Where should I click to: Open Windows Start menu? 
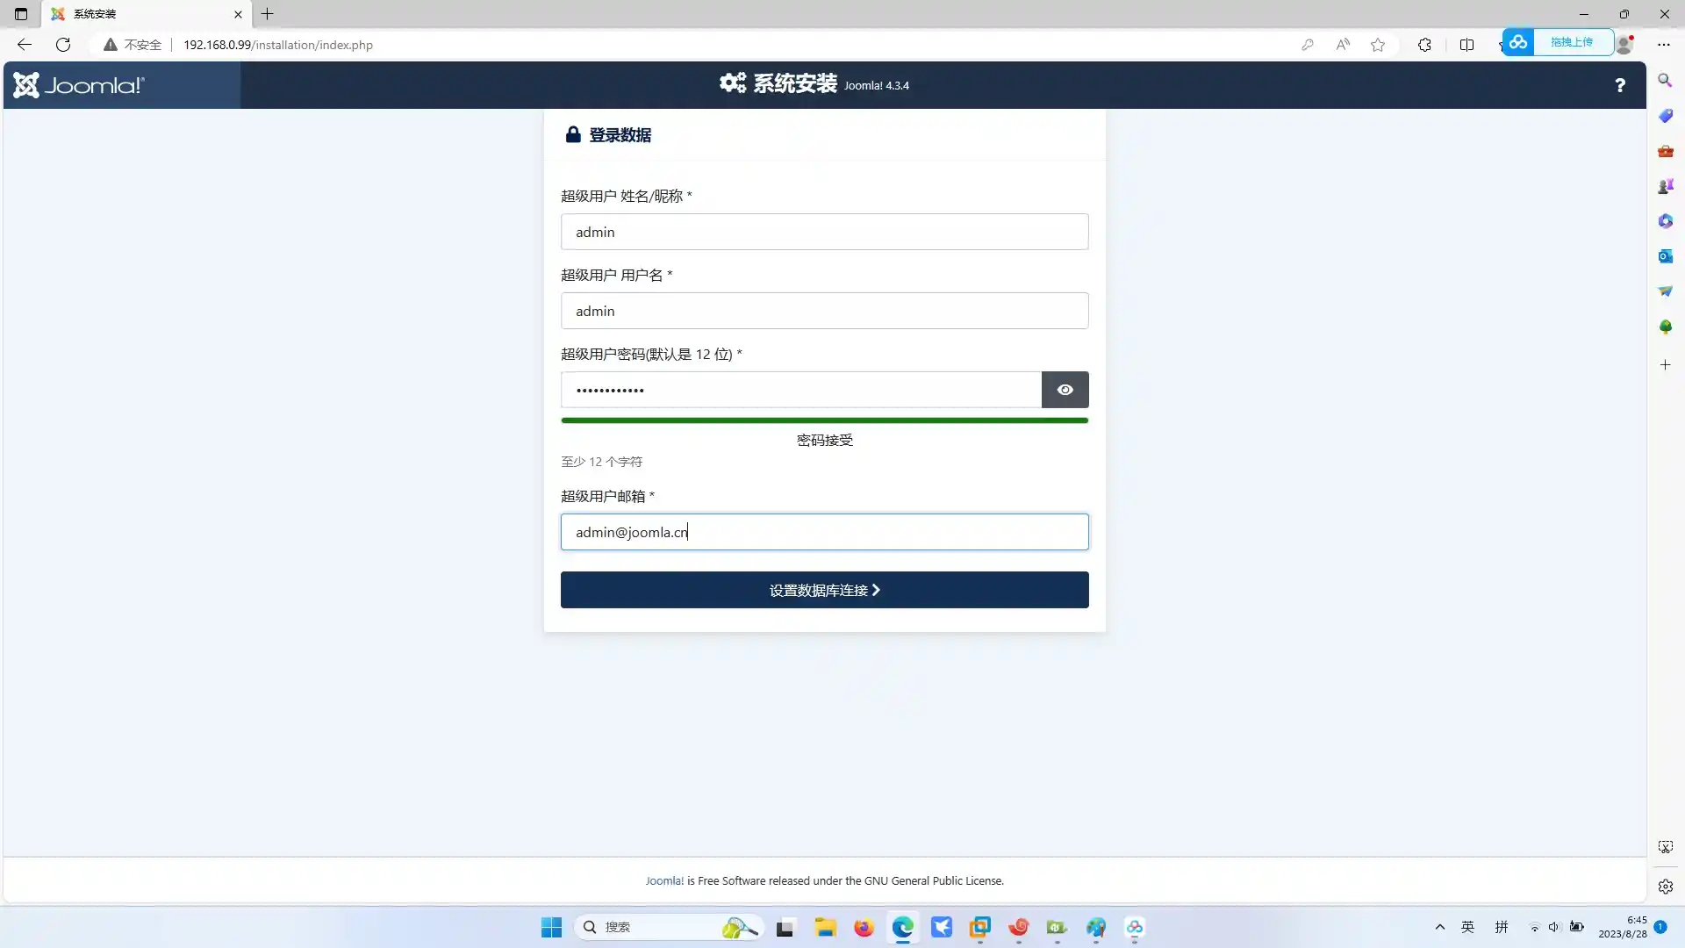(551, 927)
